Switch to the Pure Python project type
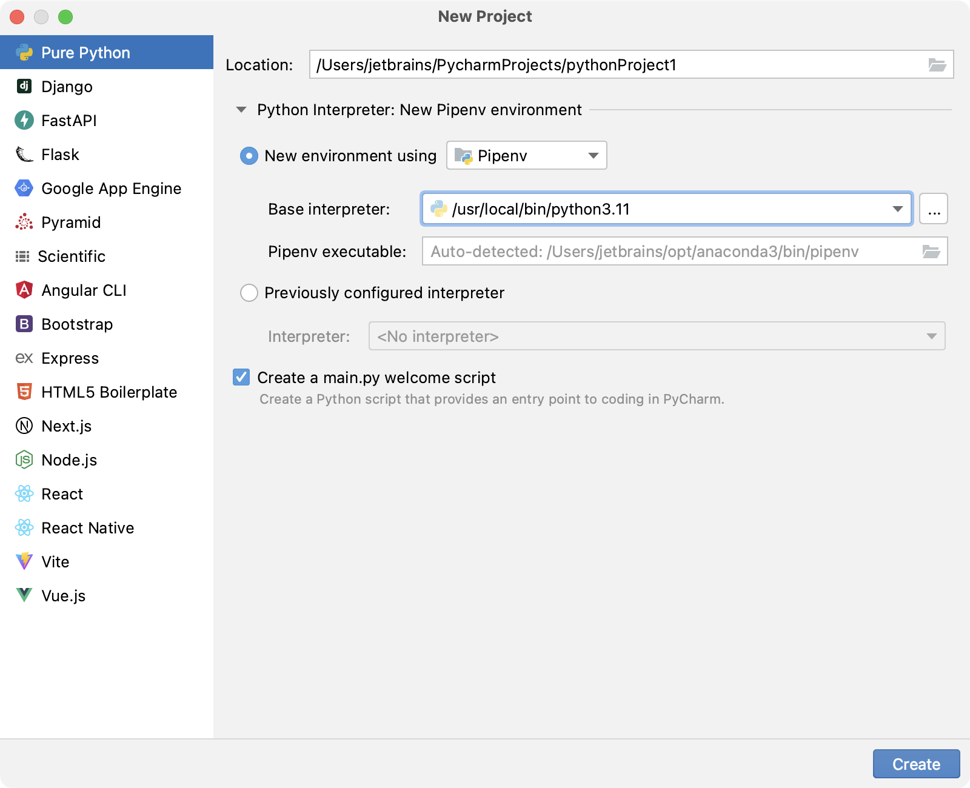970x788 pixels. click(x=85, y=52)
